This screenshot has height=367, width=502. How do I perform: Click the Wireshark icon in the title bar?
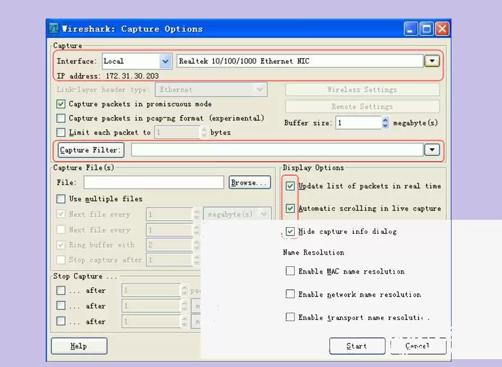[x=54, y=29]
